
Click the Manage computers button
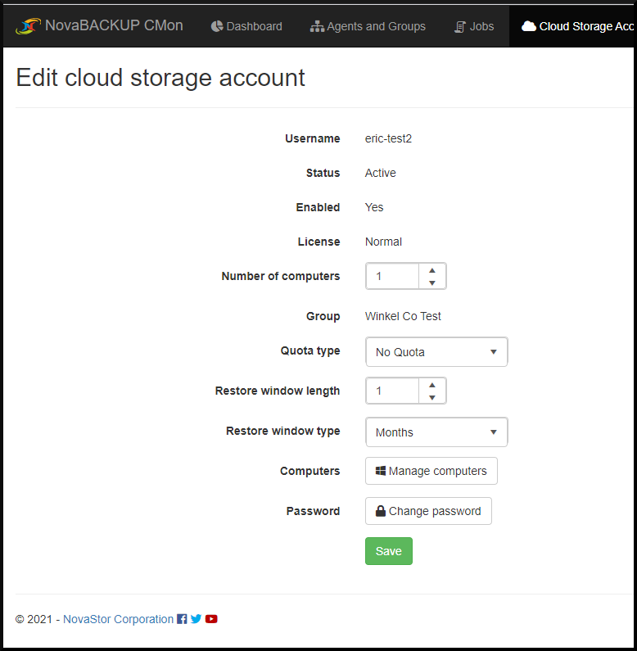(431, 471)
